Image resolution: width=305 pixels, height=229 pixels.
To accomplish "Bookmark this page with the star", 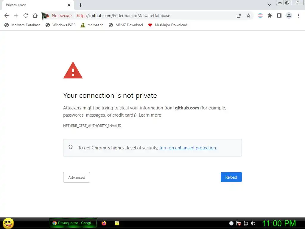I will click(248, 16).
